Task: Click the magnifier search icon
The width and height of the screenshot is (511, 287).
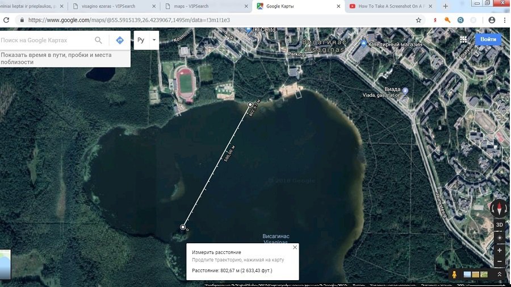Action: point(99,40)
